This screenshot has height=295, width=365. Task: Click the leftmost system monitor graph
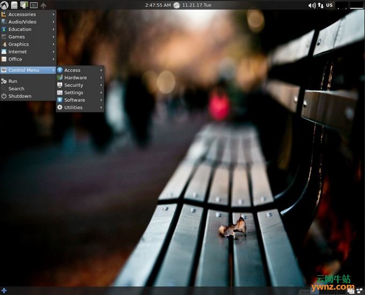342,5
